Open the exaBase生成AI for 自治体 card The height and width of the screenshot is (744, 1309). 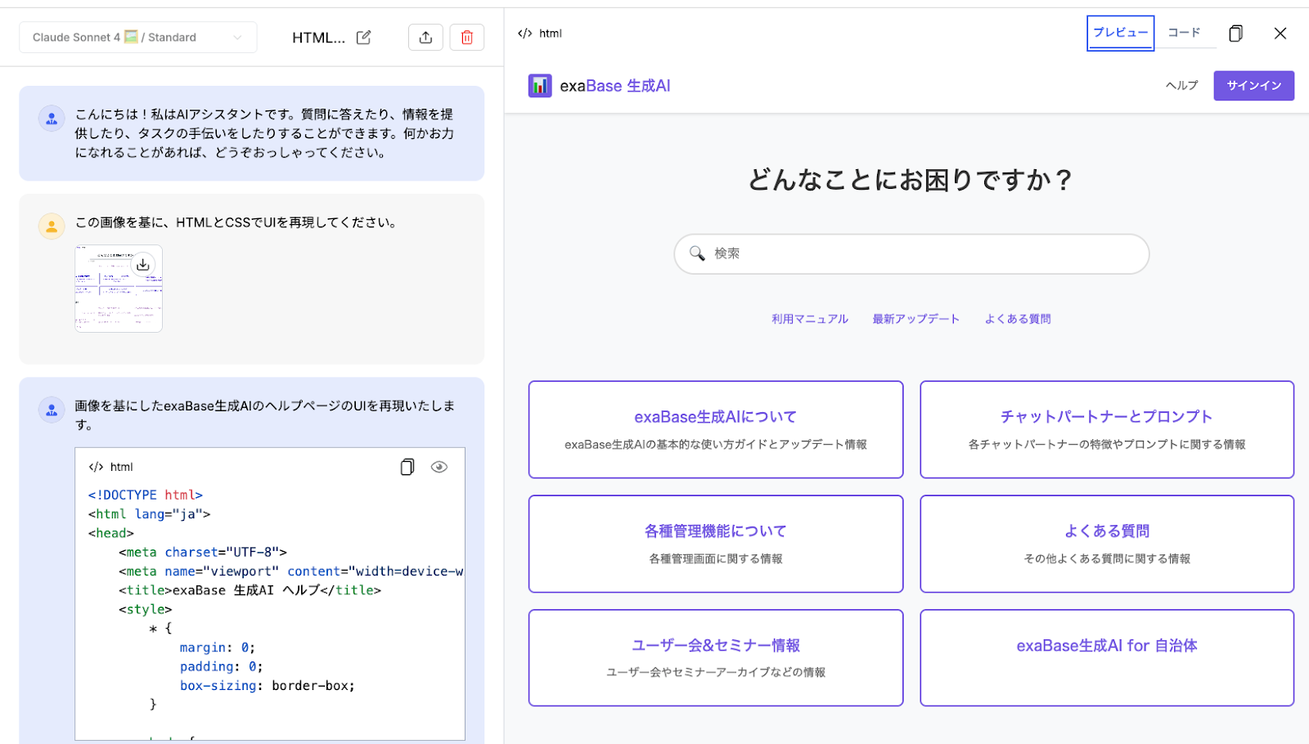pos(1107,657)
